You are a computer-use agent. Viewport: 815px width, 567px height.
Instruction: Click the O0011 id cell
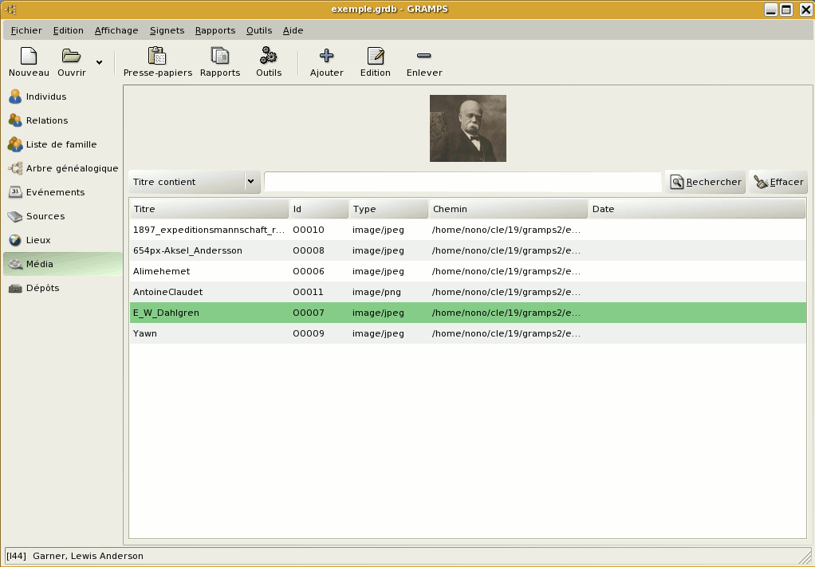(309, 292)
